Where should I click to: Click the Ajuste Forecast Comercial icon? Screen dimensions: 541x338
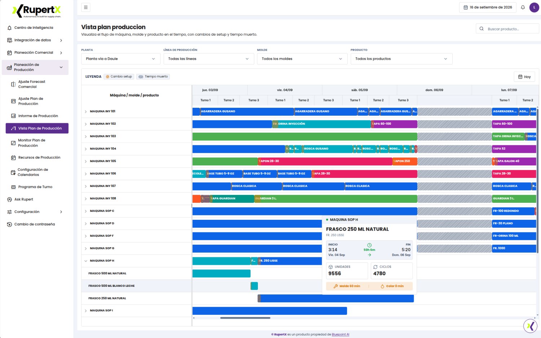pyautogui.click(x=13, y=84)
